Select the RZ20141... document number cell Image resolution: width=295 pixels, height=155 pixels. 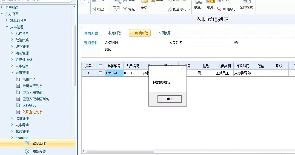(x=114, y=73)
